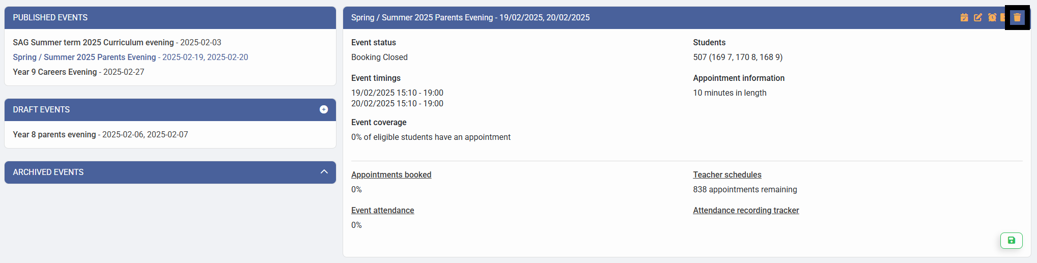
Task: Open the calendar-edit icon for event dates
Action: tap(964, 18)
